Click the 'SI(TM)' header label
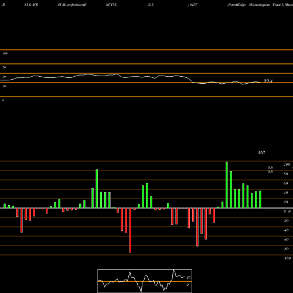The width and height of the screenshot is (293, 293). pyautogui.click(x=111, y=5)
